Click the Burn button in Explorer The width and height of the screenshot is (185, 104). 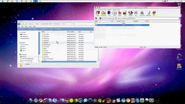(x=51, y=29)
